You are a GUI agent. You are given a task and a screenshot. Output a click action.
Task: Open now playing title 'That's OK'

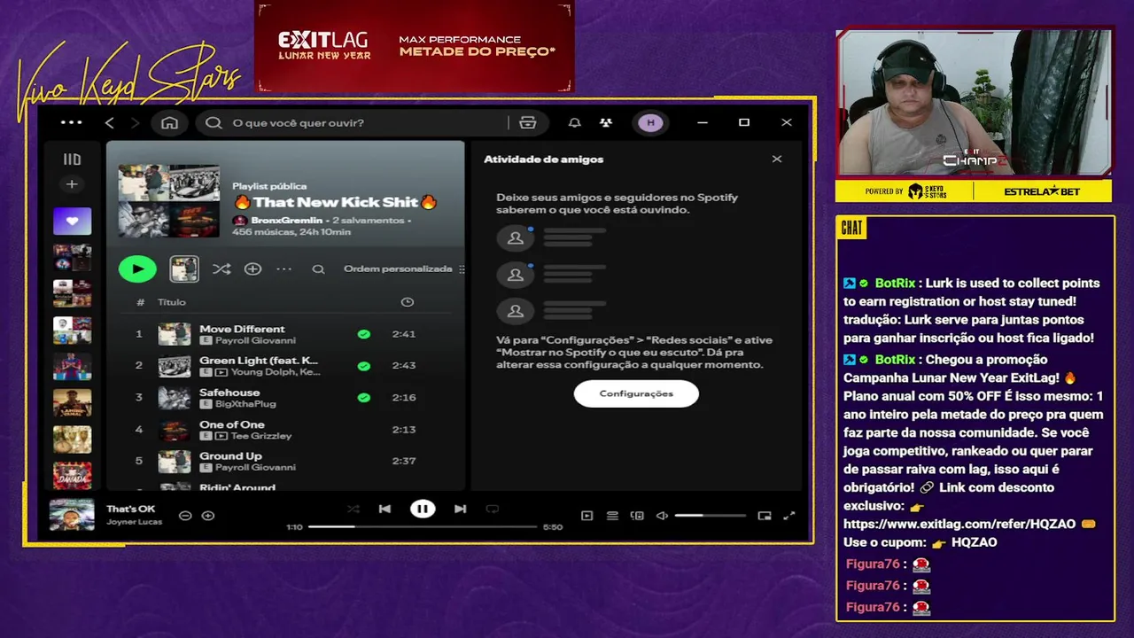pyautogui.click(x=130, y=509)
